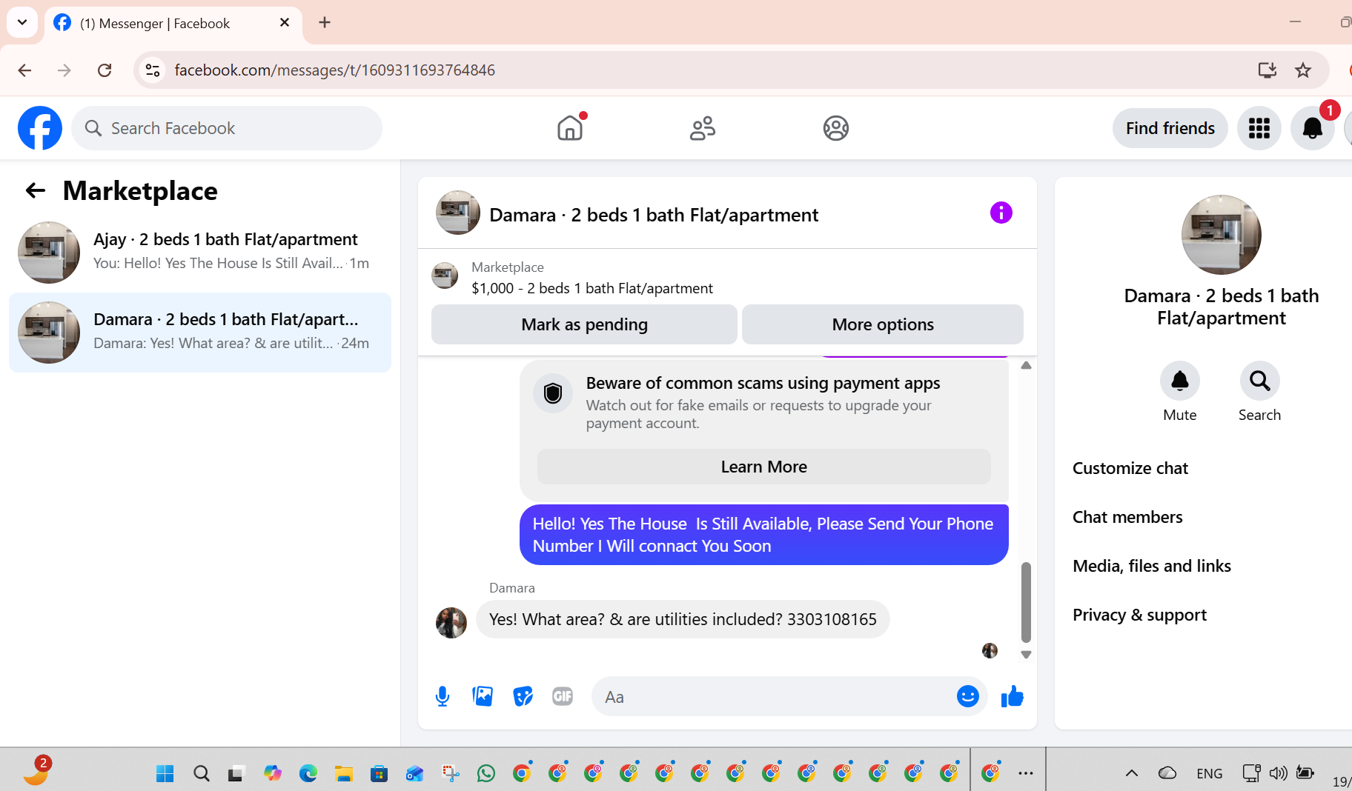Image resolution: width=1352 pixels, height=791 pixels.
Task: Open the Friends icon in top navigation
Action: [x=703, y=128]
